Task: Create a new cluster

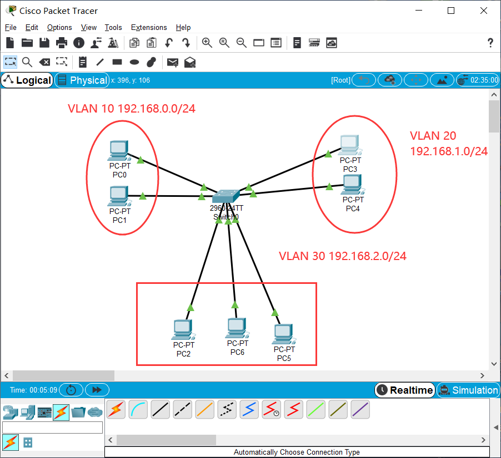Action: pyautogui.click(x=390, y=80)
